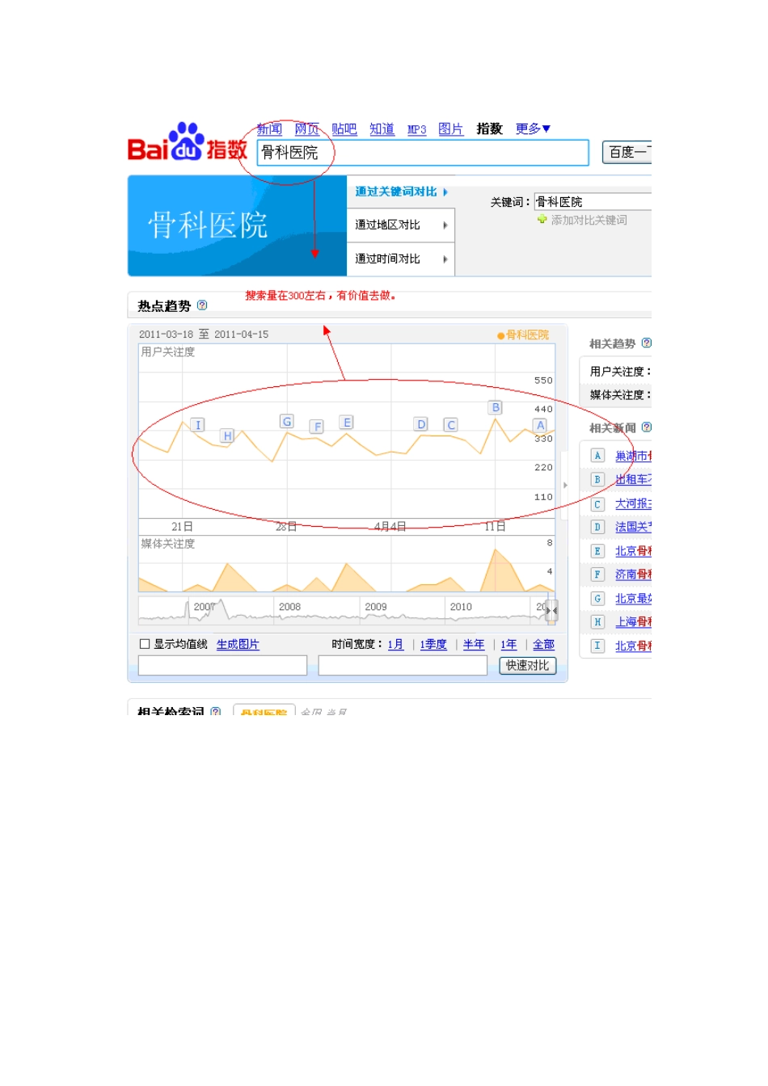Click chart marker G

coord(286,421)
